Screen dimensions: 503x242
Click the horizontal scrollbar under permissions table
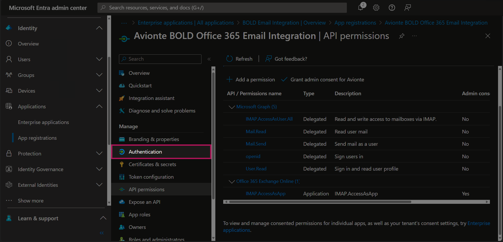coord(320,202)
